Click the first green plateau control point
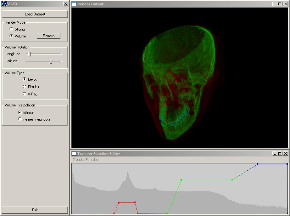 click(181, 180)
